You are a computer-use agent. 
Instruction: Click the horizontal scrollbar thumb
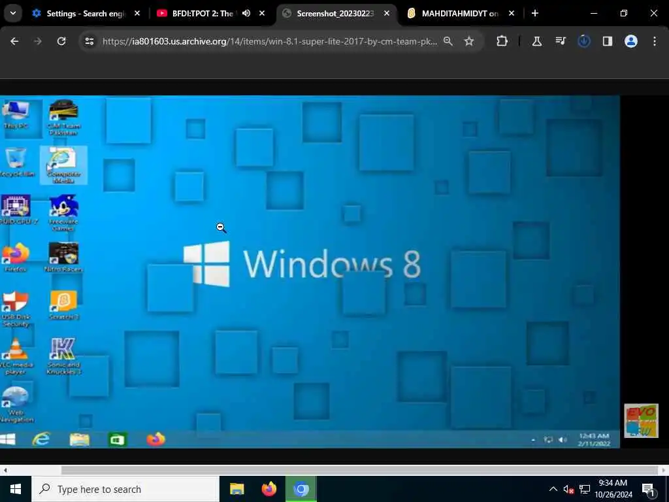point(360,471)
